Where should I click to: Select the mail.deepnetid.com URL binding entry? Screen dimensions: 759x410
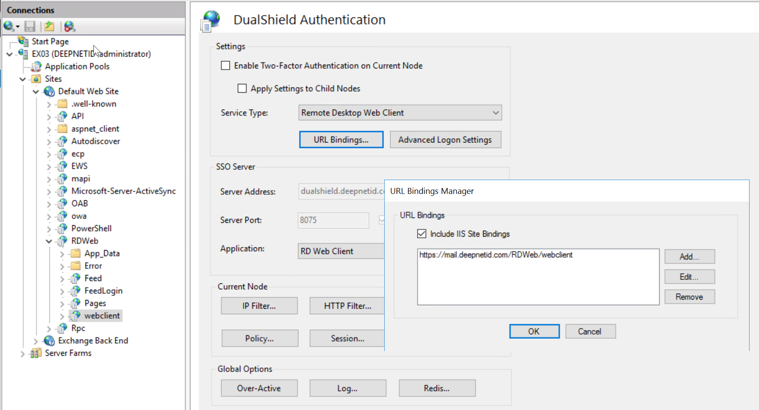[496, 255]
